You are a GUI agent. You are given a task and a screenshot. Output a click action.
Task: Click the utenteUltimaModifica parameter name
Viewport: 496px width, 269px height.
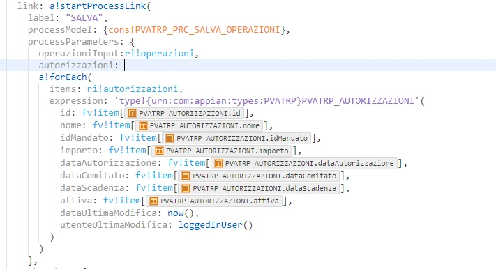114,225
